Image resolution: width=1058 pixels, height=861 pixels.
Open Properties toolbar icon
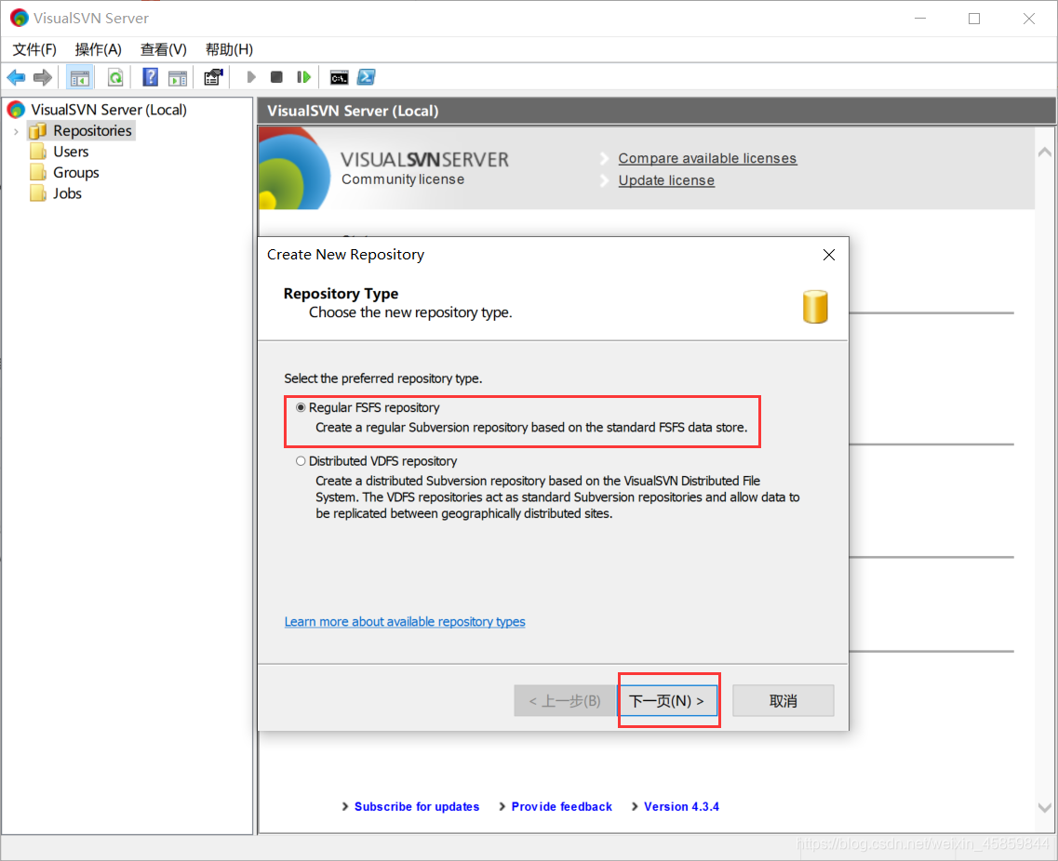pos(213,77)
